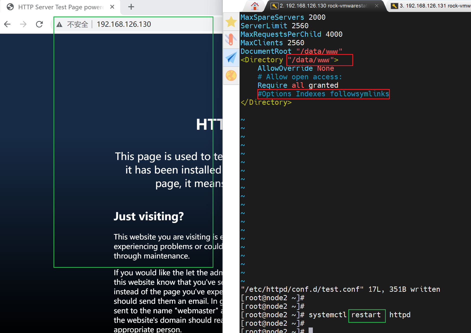The width and height of the screenshot is (471, 333).
Task: Reload the 192.168.126.130 page
Action: [x=39, y=24]
